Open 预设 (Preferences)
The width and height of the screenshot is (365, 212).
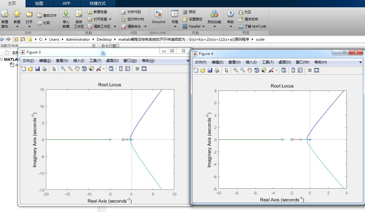point(189,12)
